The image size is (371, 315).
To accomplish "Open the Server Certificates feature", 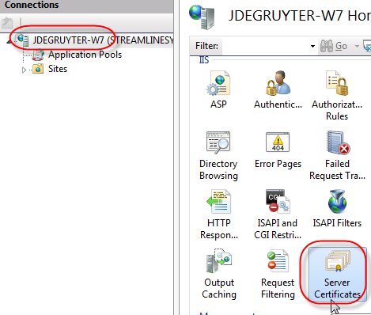I will coord(337,274).
